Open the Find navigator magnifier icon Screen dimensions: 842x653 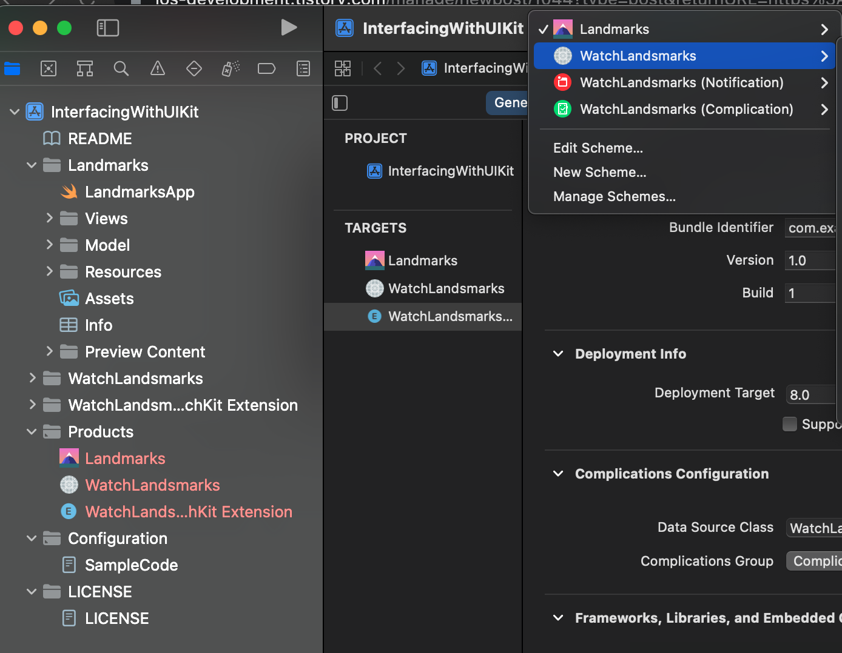[121, 68]
